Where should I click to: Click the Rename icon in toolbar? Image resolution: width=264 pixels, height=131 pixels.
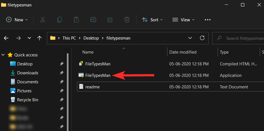(93, 20)
